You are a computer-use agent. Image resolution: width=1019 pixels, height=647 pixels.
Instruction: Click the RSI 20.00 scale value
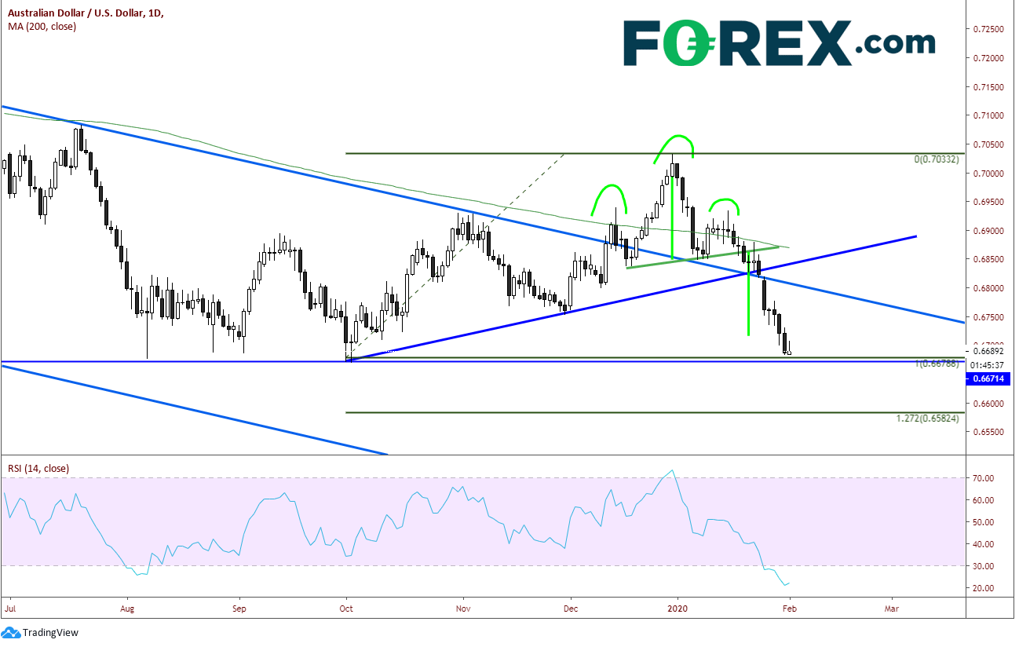984,588
